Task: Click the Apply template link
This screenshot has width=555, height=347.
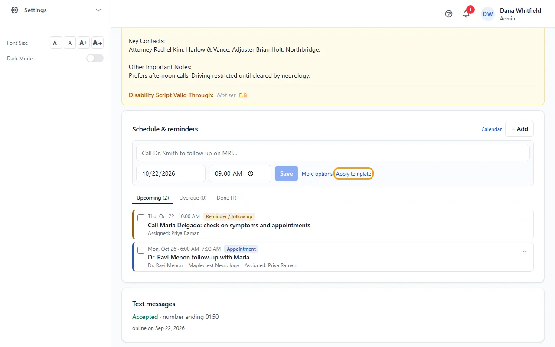Action: click(x=353, y=174)
